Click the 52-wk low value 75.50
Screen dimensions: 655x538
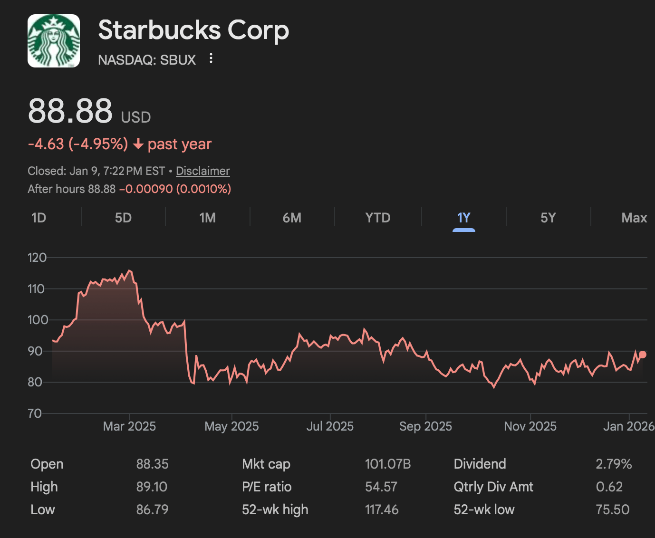click(613, 509)
